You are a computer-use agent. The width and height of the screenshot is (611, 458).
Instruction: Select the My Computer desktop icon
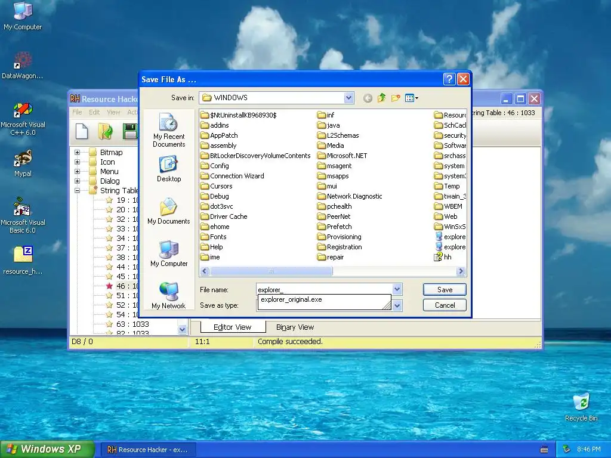[x=23, y=16]
